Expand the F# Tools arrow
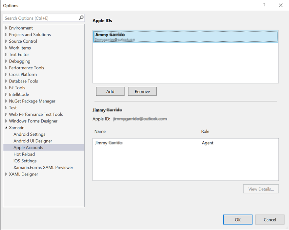The image size is (289, 230). click(x=6, y=88)
